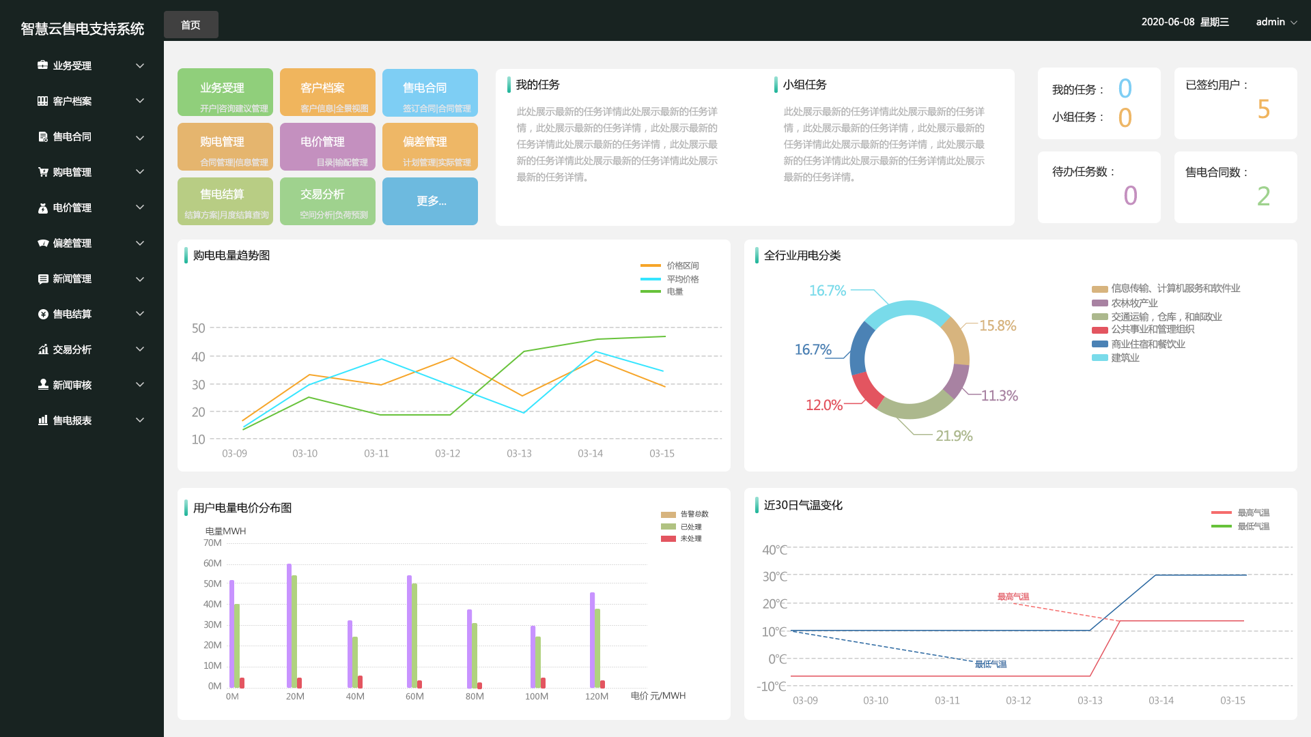Expand the 偏差管理 sidebar menu chevron
1311x737 pixels.
140,243
